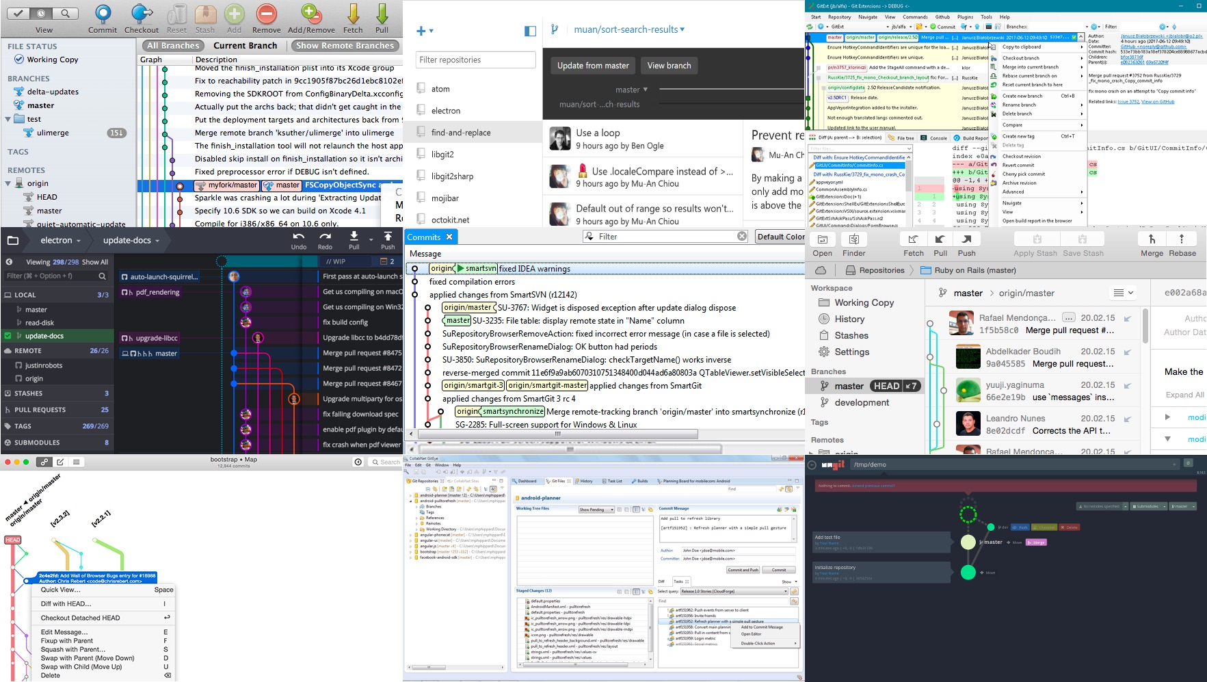Open the Plugins menu in GitExtensions
The image size is (1207, 682).
tap(966, 16)
